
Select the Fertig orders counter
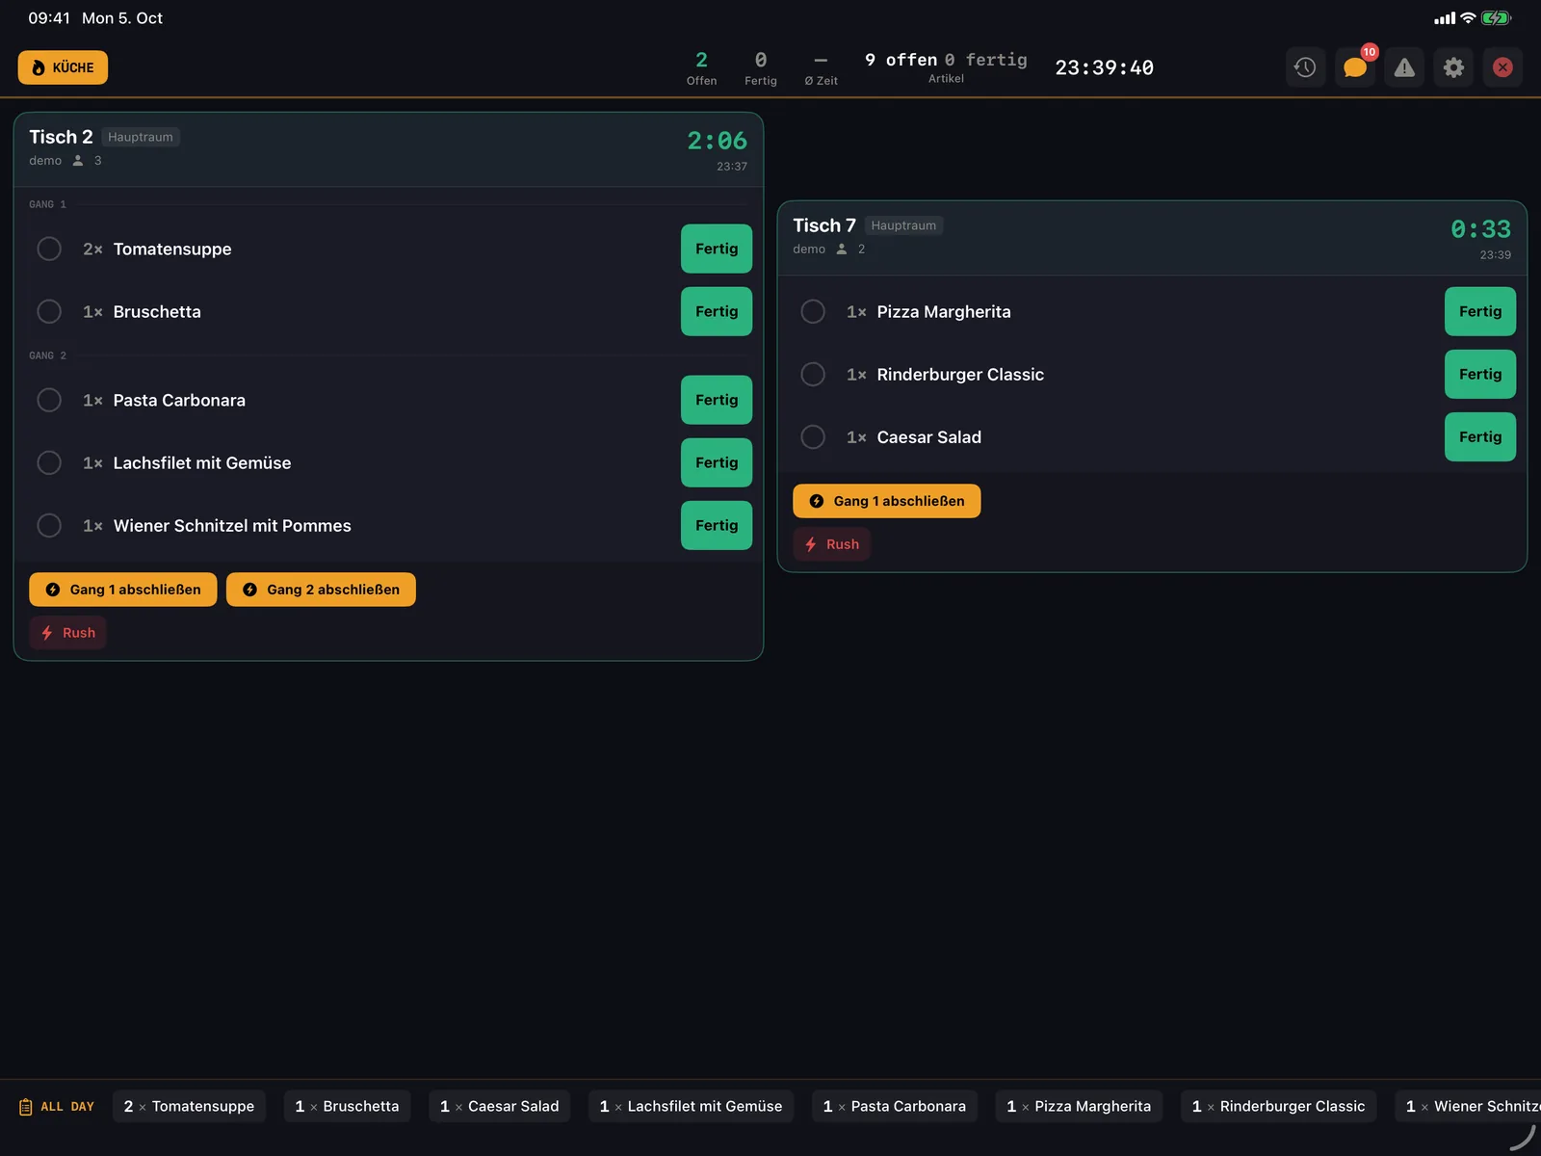pyautogui.click(x=761, y=68)
